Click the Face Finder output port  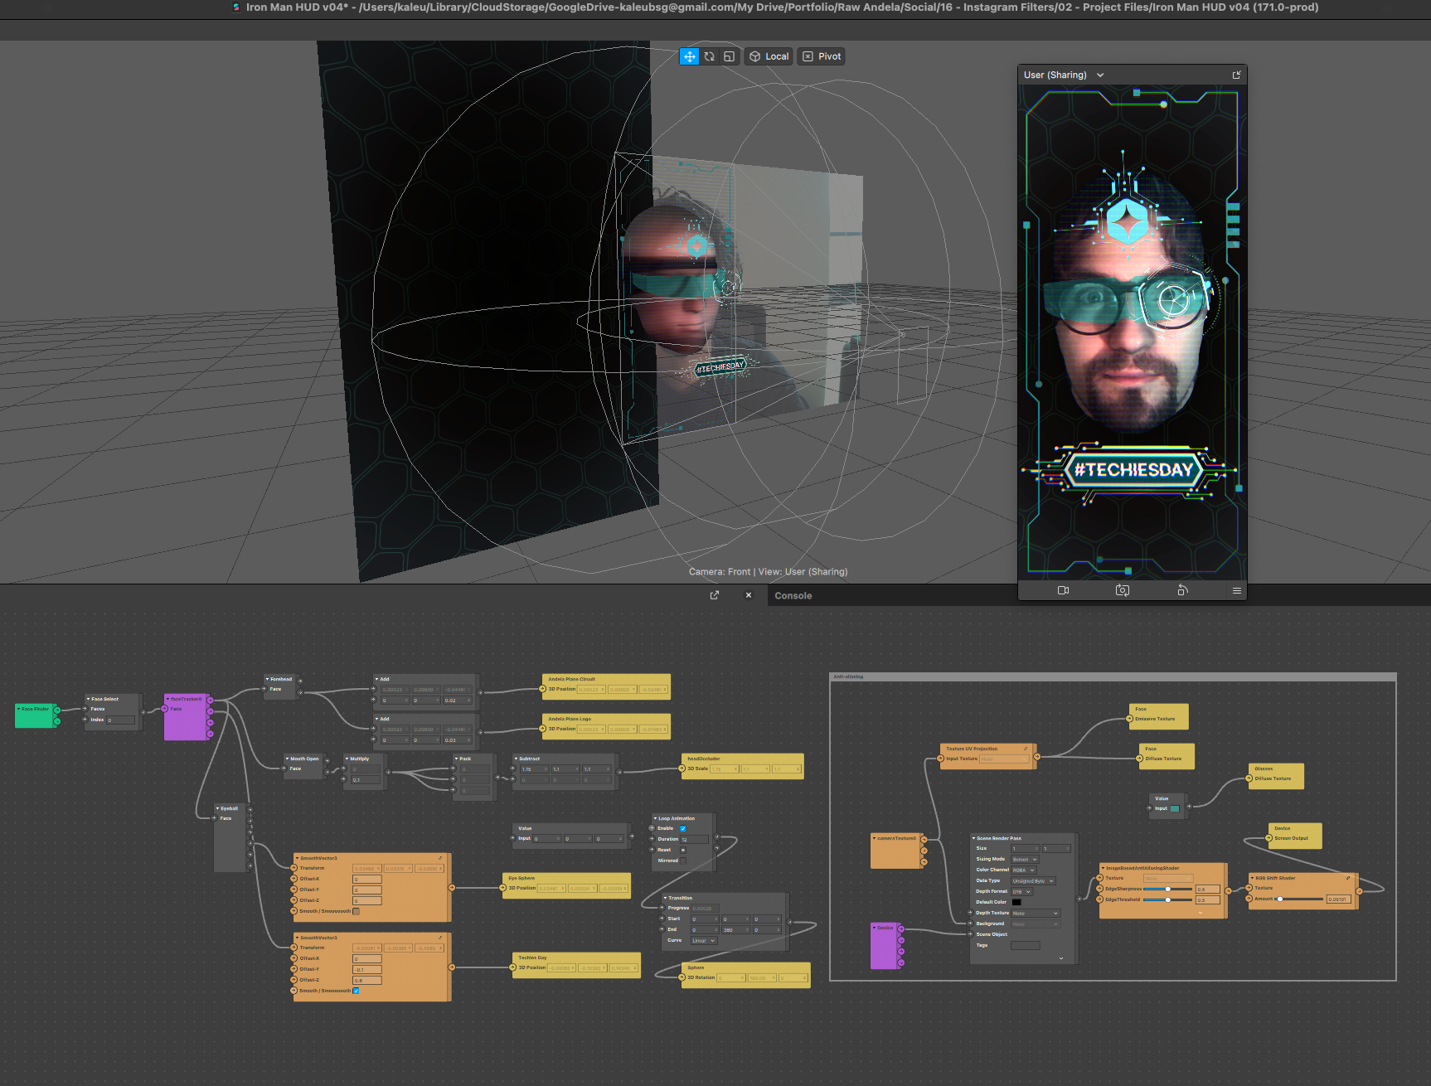click(x=56, y=710)
